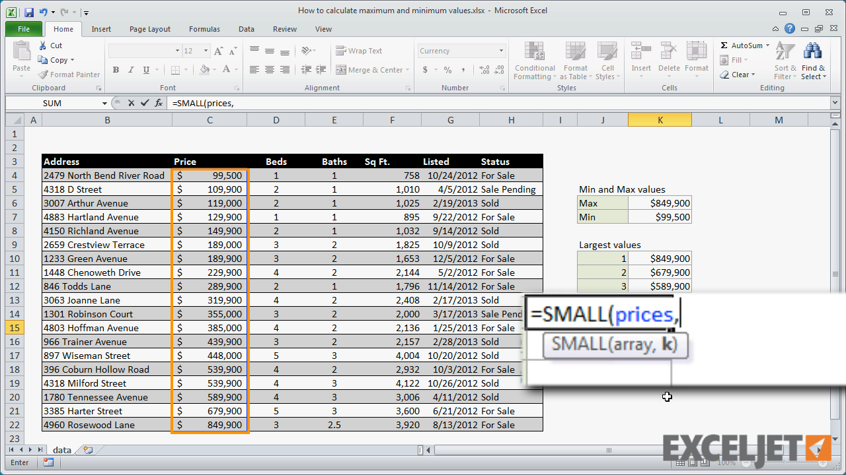Click the Clear button in Editing group
The width and height of the screenshot is (846, 475).
tap(739, 75)
